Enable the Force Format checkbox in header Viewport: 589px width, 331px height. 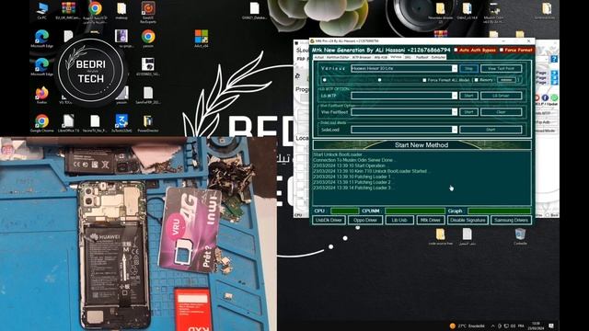click(502, 50)
